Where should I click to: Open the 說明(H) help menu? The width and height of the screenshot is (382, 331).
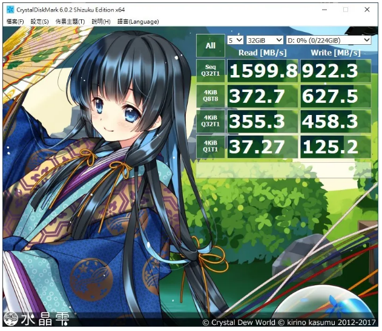100,22
